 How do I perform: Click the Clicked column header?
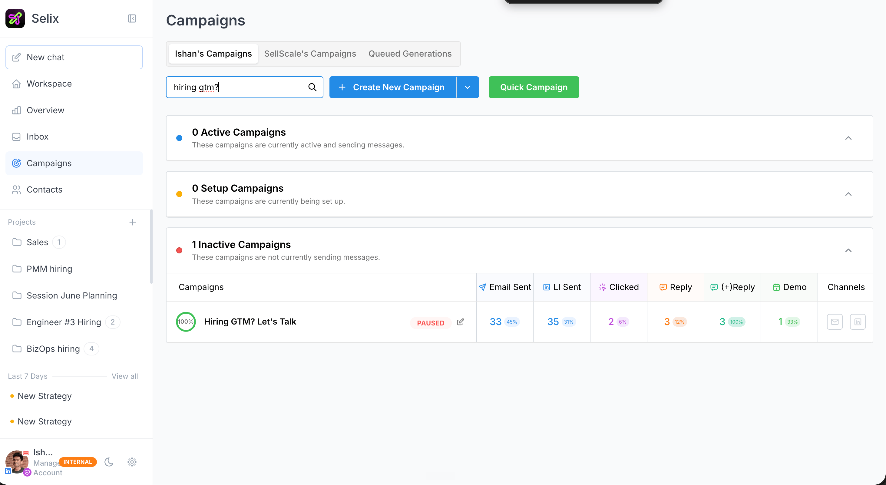619,287
